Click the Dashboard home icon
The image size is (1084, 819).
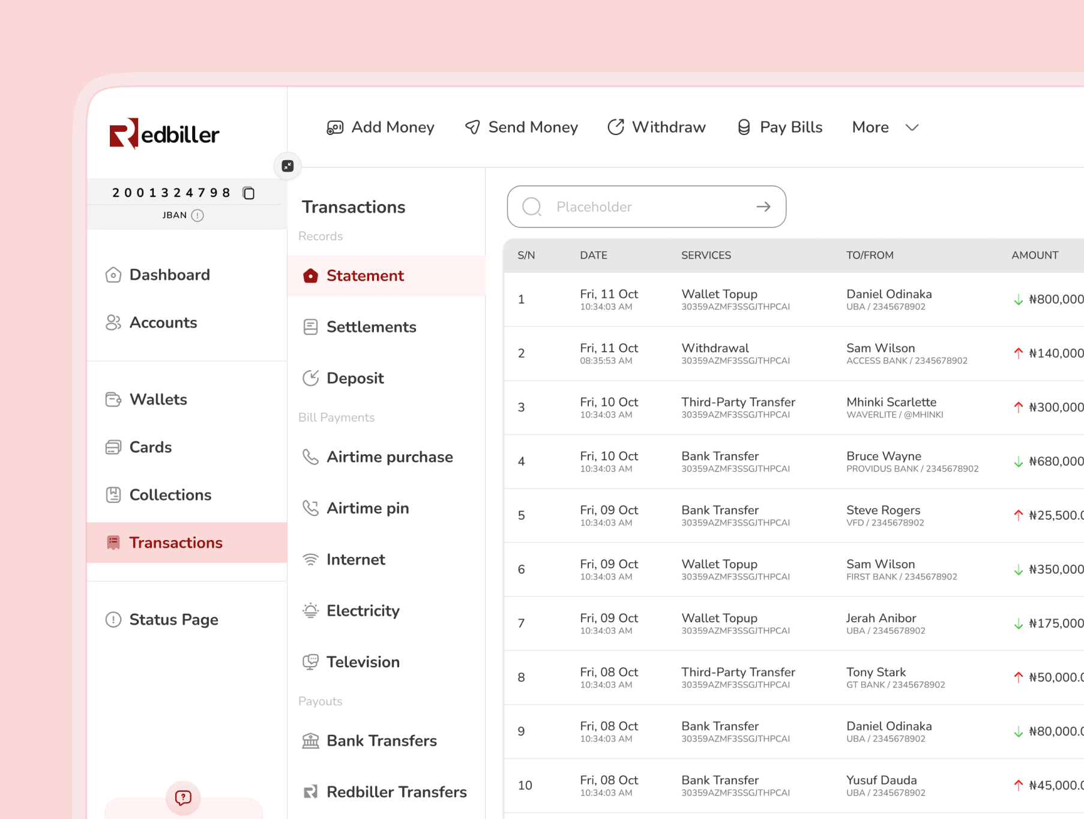point(113,275)
